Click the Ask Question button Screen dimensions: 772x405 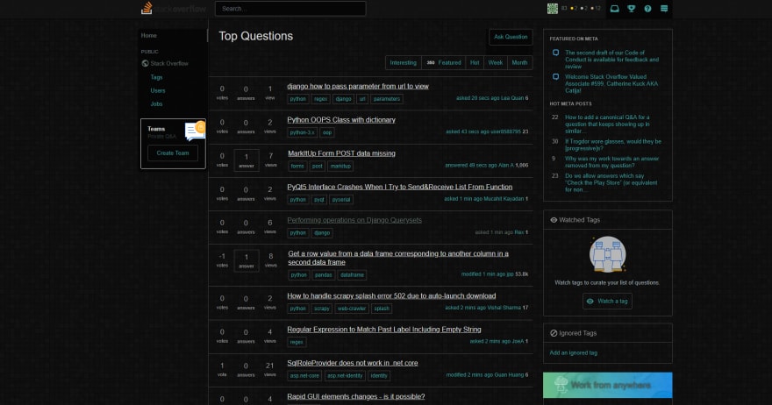tap(511, 37)
